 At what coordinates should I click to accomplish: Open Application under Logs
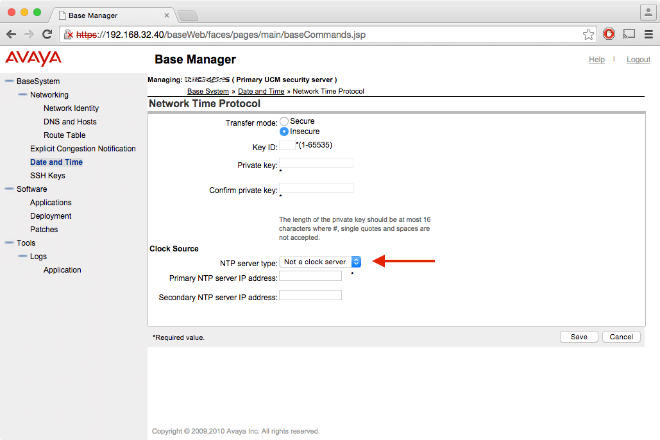[62, 270]
